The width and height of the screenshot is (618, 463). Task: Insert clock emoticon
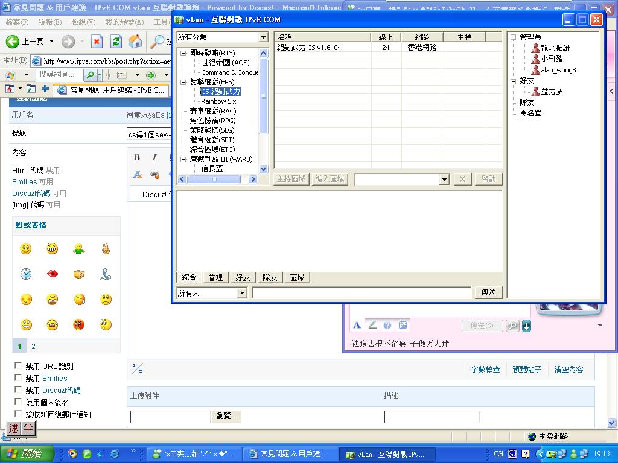point(25,274)
